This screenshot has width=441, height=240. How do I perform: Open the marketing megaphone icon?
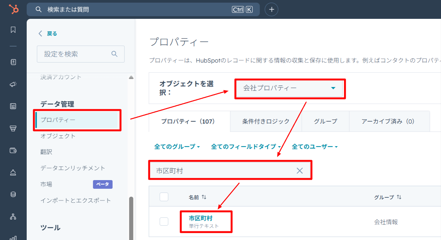tap(13, 84)
